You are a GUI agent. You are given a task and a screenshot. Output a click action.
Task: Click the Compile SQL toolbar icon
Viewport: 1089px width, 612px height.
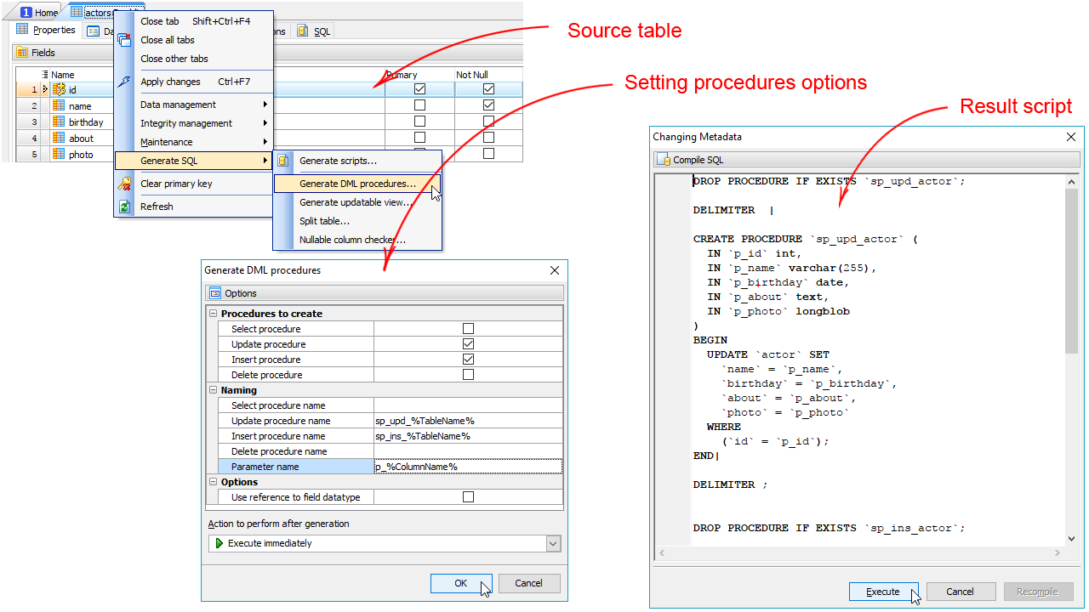pos(664,160)
